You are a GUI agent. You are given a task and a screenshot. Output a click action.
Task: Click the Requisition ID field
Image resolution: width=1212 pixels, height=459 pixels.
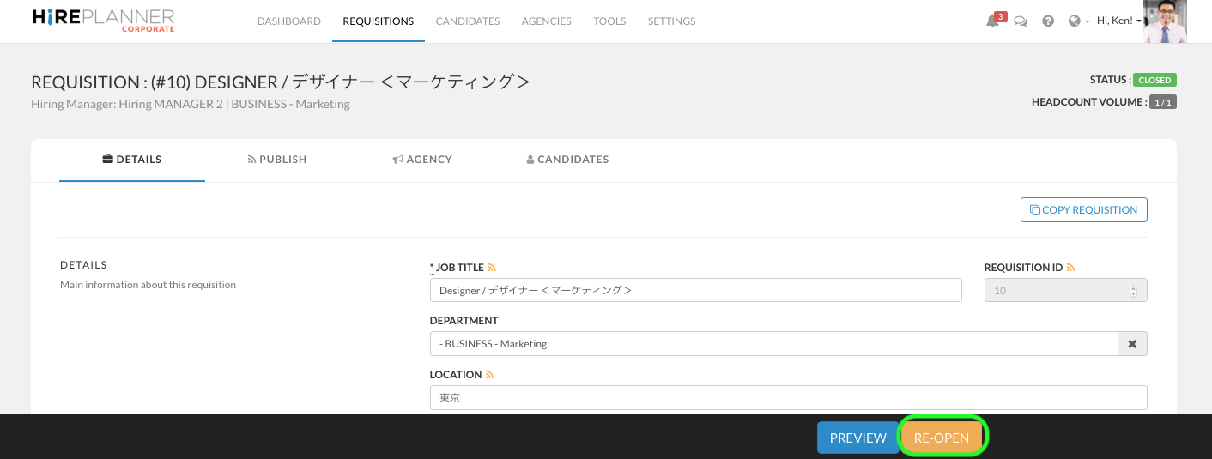pos(1066,290)
